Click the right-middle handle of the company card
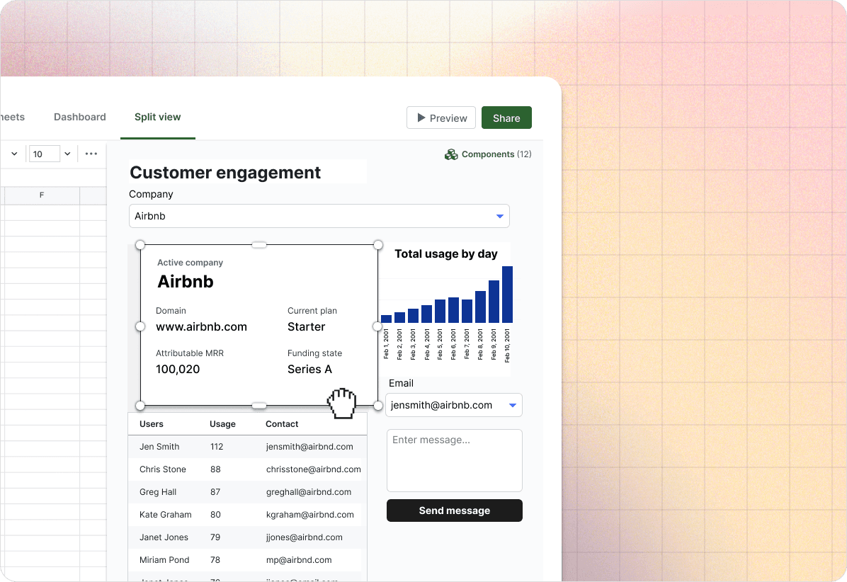This screenshot has height=582, width=847. pyautogui.click(x=377, y=326)
